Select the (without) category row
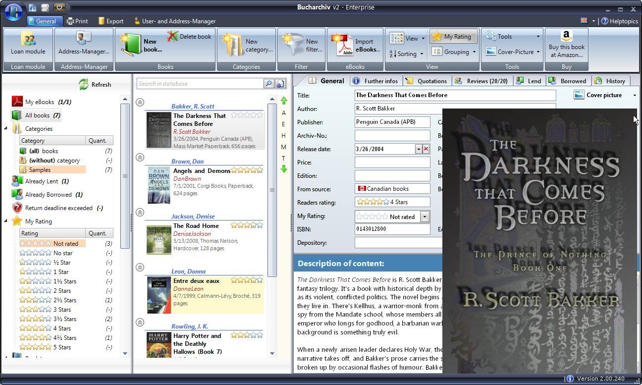Screen dimensions: 642x385 (x=66, y=161)
